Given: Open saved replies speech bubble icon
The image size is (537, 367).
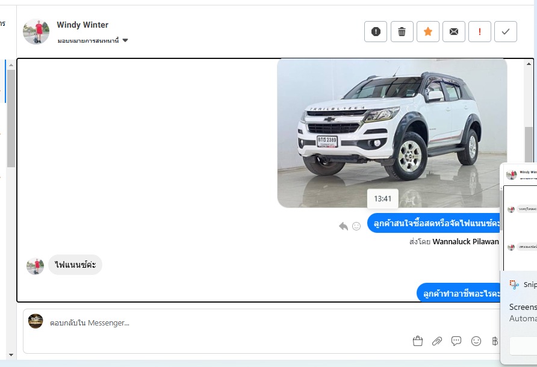Looking at the screenshot, I should click(456, 341).
